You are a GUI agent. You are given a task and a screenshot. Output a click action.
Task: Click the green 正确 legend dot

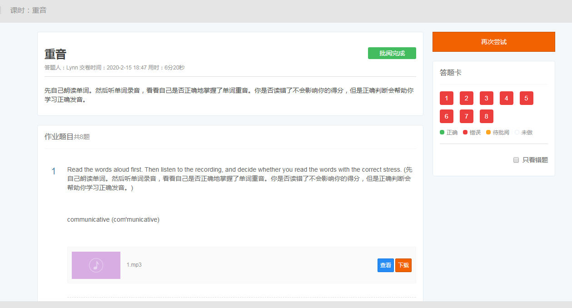point(442,133)
